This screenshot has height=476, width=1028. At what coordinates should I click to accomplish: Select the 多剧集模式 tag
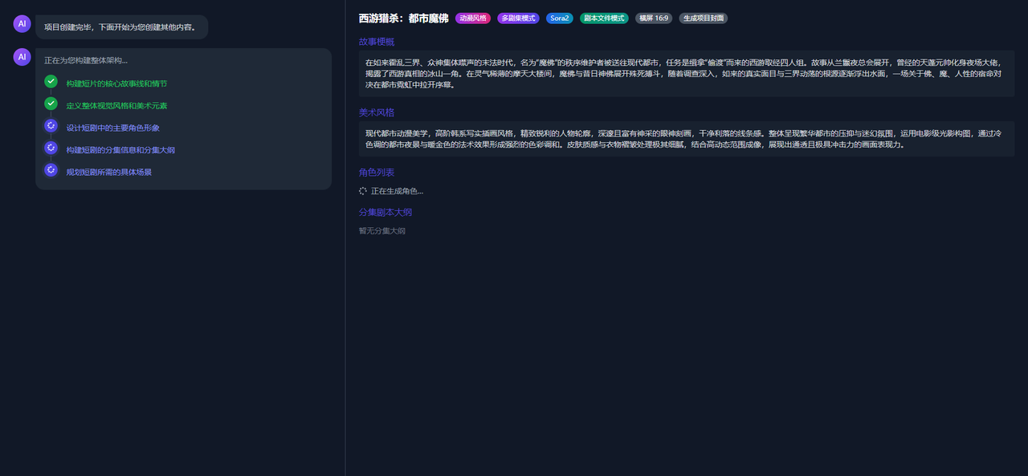tap(518, 18)
